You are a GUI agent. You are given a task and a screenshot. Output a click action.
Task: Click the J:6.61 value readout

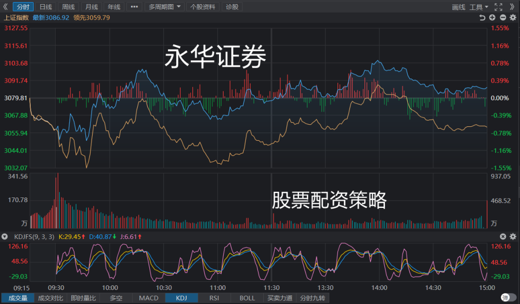tap(131, 236)
